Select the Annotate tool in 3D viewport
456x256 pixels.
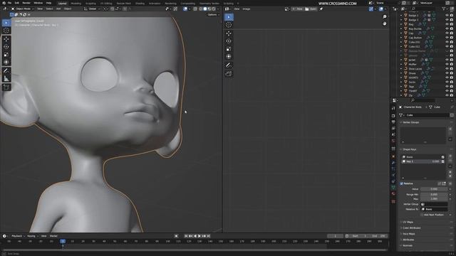tap(6, 70)
